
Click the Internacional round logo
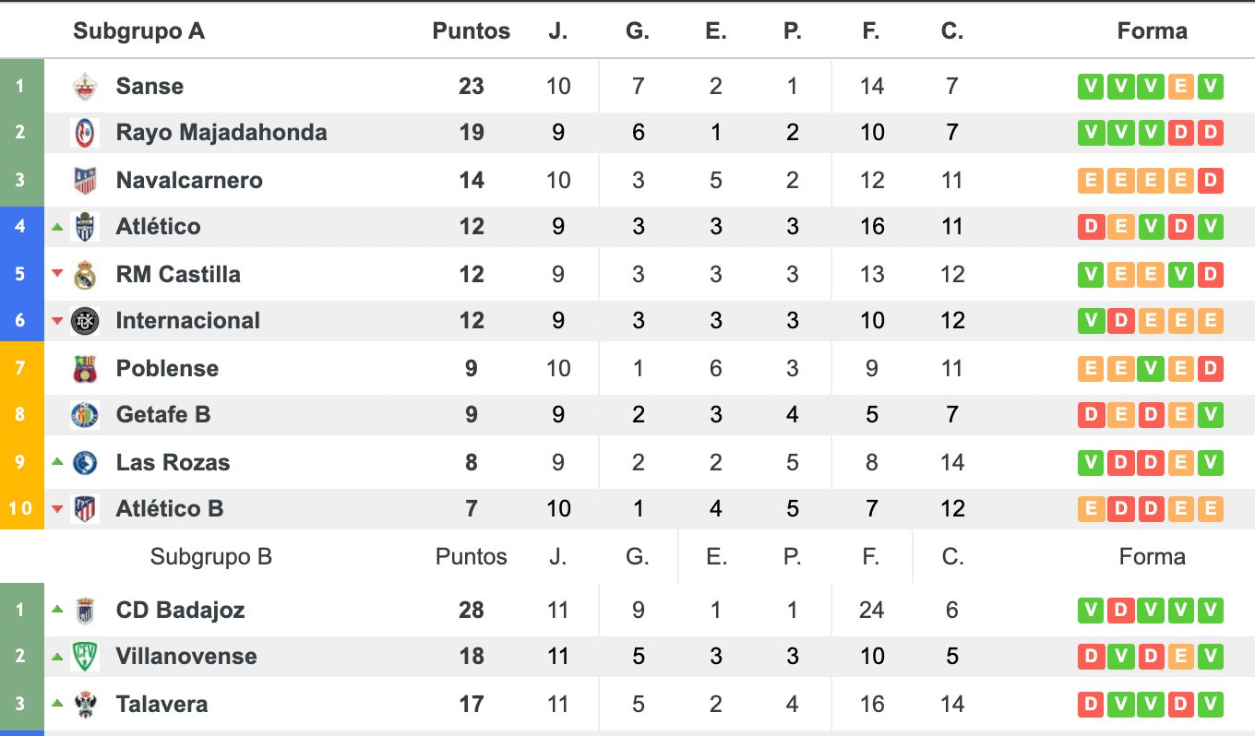[85, 320]
